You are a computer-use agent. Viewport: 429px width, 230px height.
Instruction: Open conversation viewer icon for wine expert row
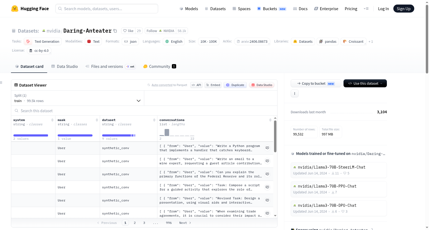point(267,161)
